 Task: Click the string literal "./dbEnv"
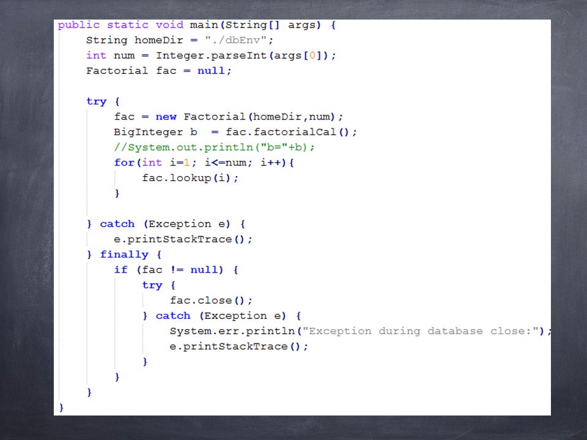236,40
